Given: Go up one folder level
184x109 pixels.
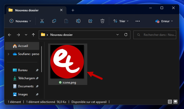Looking at the screenshot, I should click(x=33, y=35).
